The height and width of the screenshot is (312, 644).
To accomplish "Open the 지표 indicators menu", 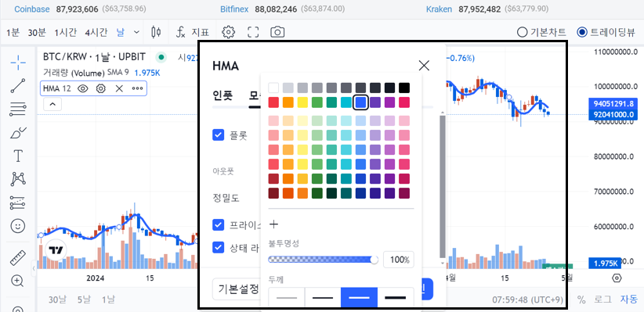I will click(x=193, y=32).
